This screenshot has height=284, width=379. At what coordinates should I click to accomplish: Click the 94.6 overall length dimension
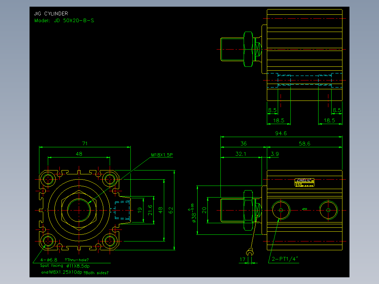tap(281, 134)
